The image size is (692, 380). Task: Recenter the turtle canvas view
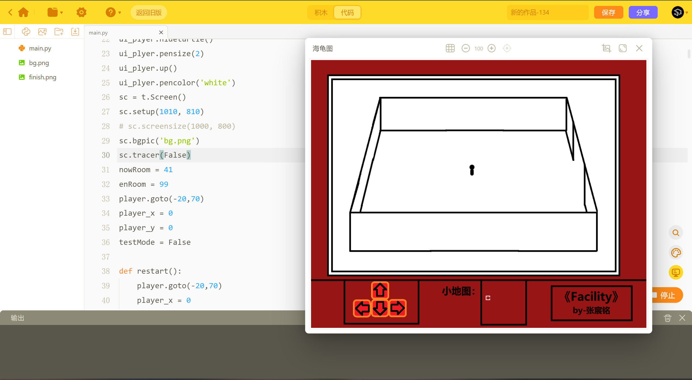[x=507, y=48]
